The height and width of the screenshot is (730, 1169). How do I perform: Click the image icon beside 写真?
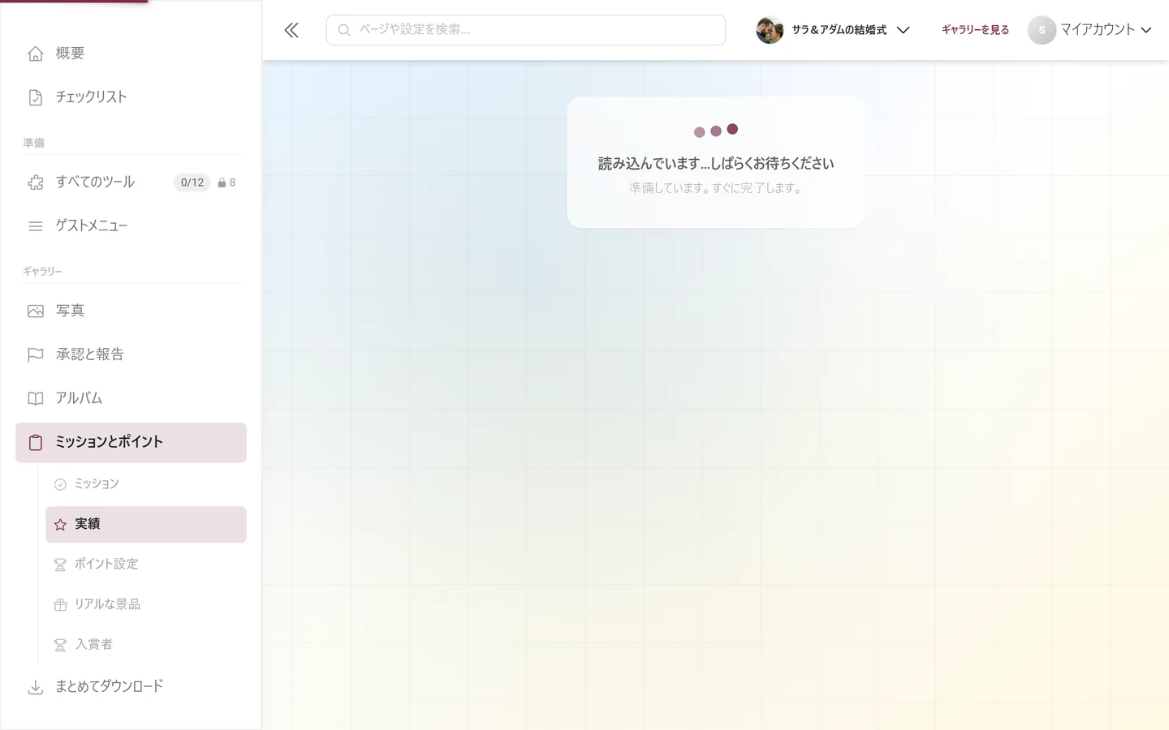36,311
